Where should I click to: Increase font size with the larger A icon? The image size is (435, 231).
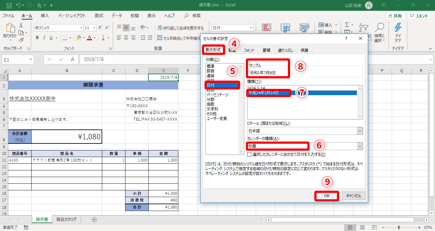coord(100,28)
